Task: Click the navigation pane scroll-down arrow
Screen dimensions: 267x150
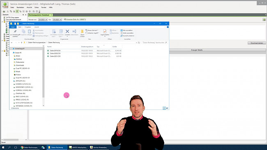Action: [44, 105]
